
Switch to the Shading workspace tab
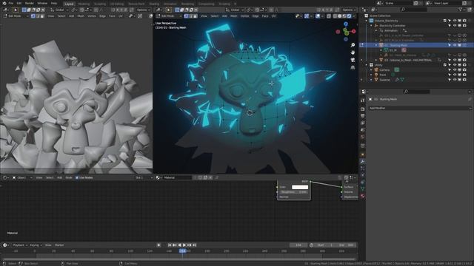pyautogui.click(x=154, y=4)
